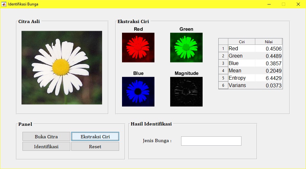Screen dimensions: 306x169
Task: Select row header 4 in the table
Action: point(223,71)
